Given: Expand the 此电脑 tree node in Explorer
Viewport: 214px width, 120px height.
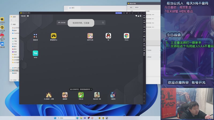Looking at the screenshot, I should (11, 70).
